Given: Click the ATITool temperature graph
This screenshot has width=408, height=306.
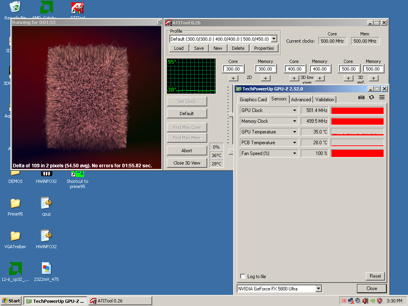Looking at the screenshot, I should click(x=191, y=76).
